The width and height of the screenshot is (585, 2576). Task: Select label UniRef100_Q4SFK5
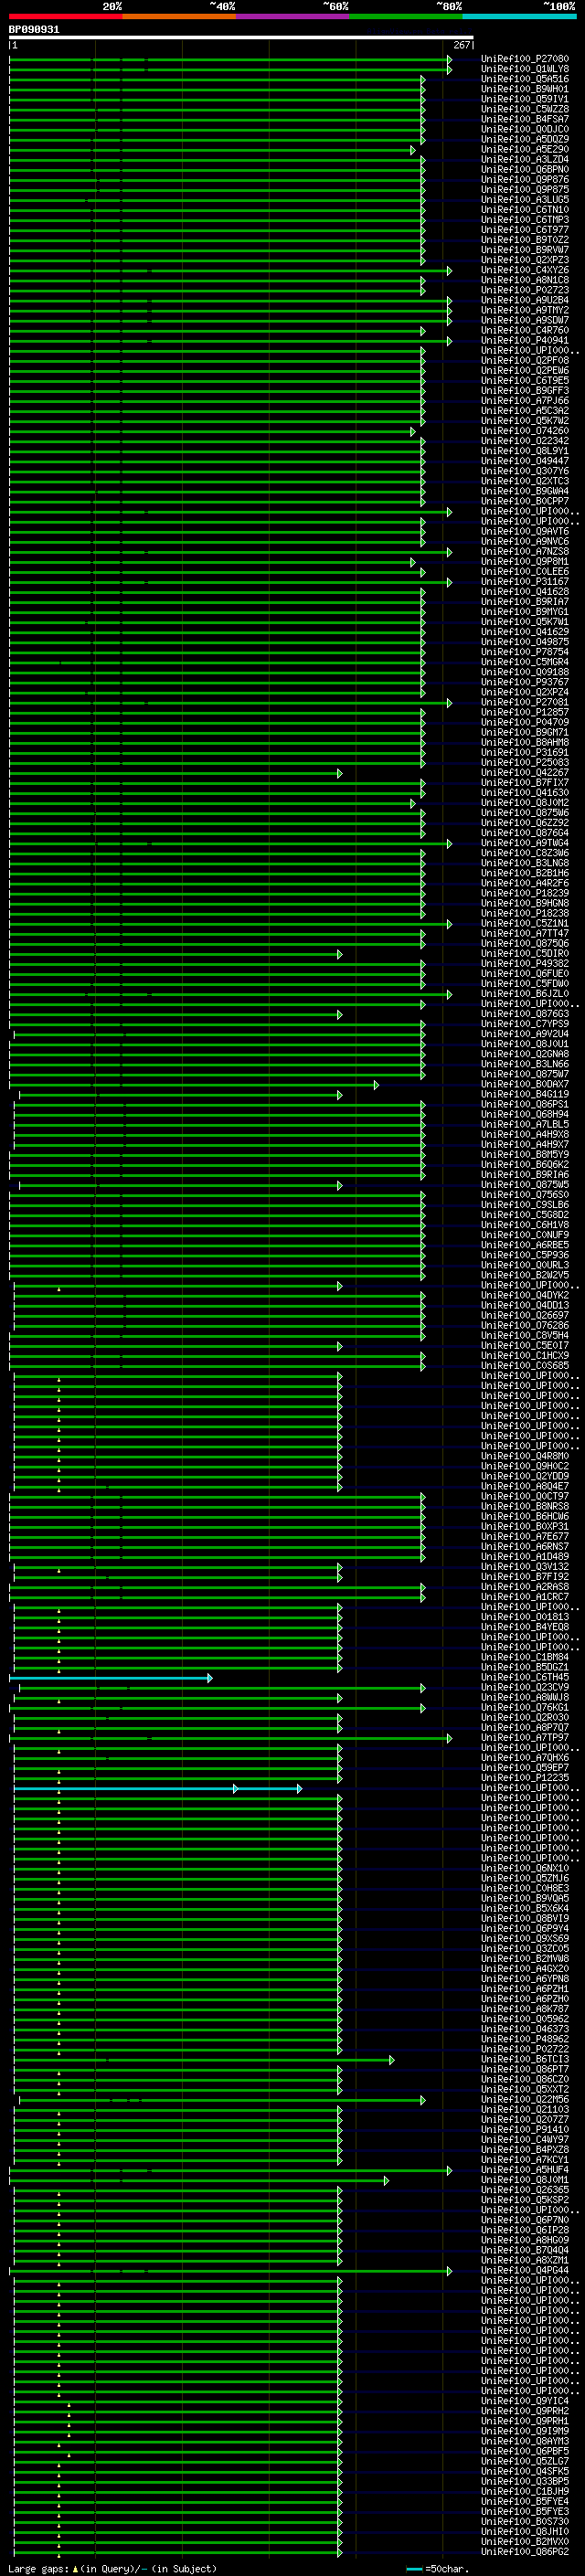[x=524, y=2471]
